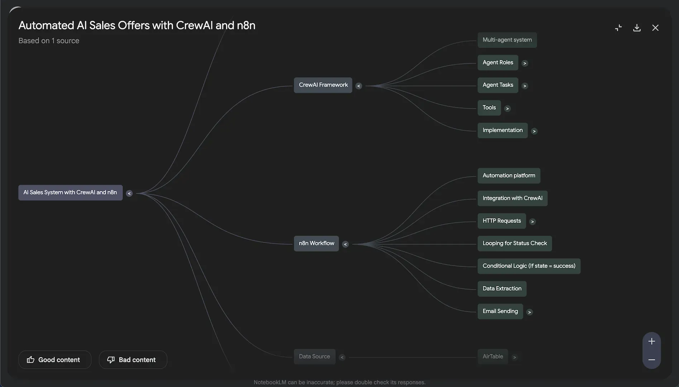Open the Multi-agent system node
679x387 pixels.
(x=507, y=40)
